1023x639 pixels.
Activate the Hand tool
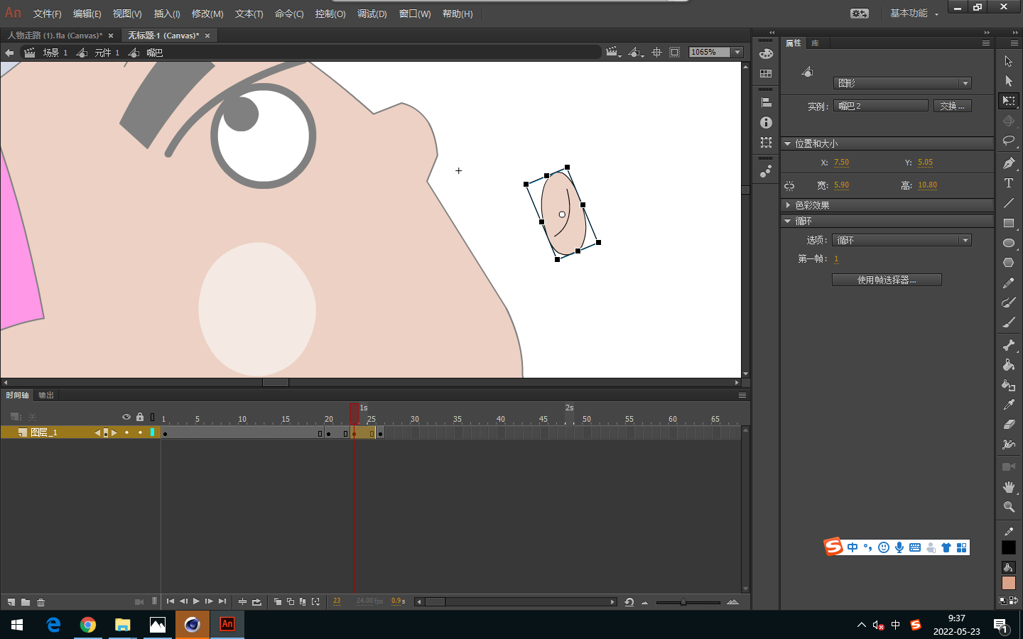(x=1008, y=487)
